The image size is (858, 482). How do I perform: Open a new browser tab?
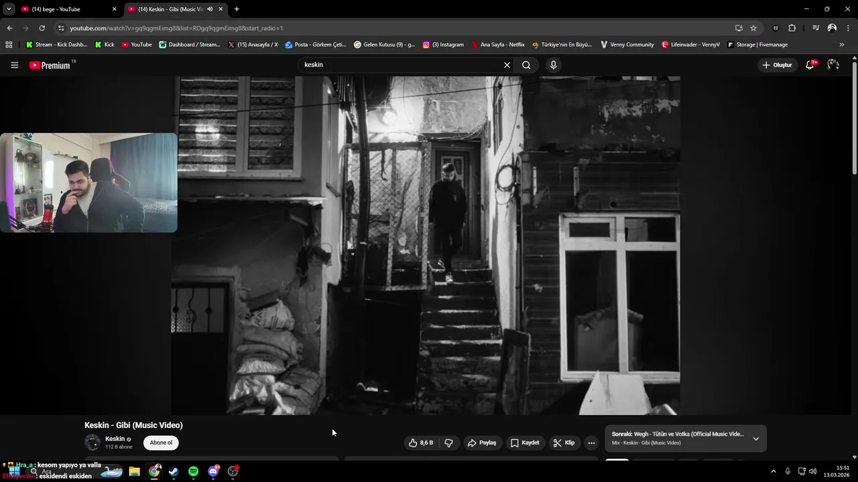pyautogui.click(x=237, y=9)
